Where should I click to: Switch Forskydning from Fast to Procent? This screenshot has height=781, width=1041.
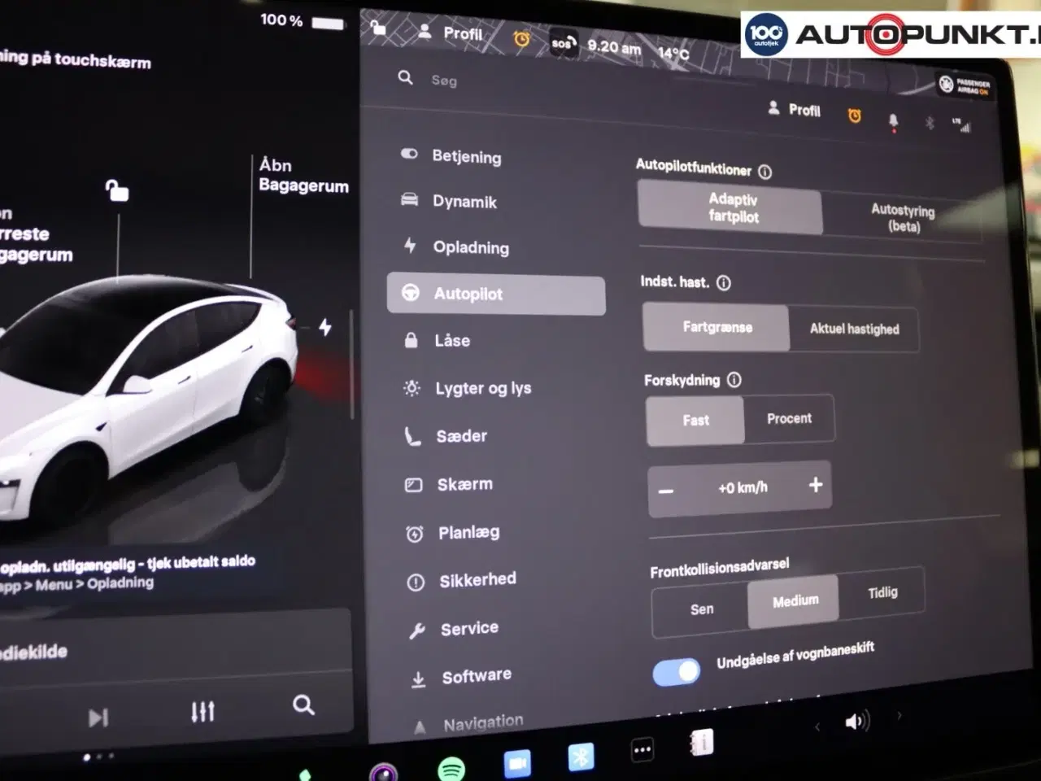tap(788, 418)
